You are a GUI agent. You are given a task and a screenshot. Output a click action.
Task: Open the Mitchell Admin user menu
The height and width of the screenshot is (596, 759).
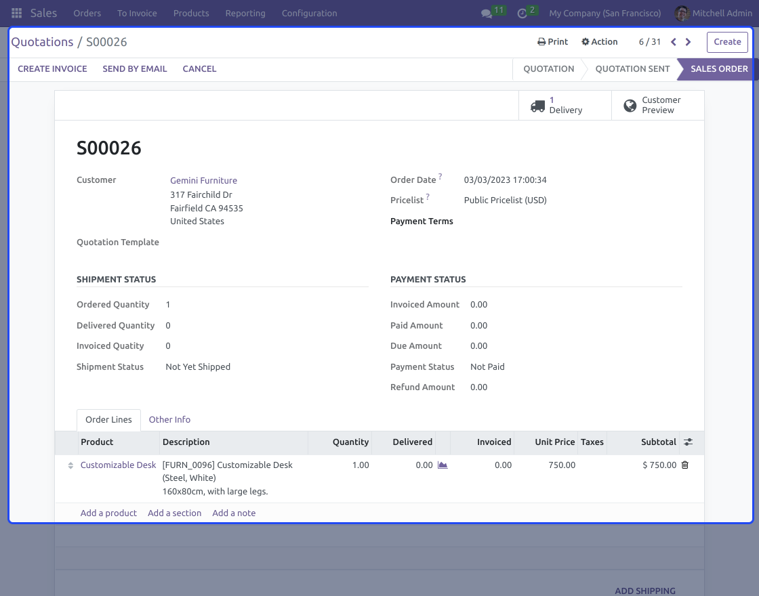pos(714,13)
